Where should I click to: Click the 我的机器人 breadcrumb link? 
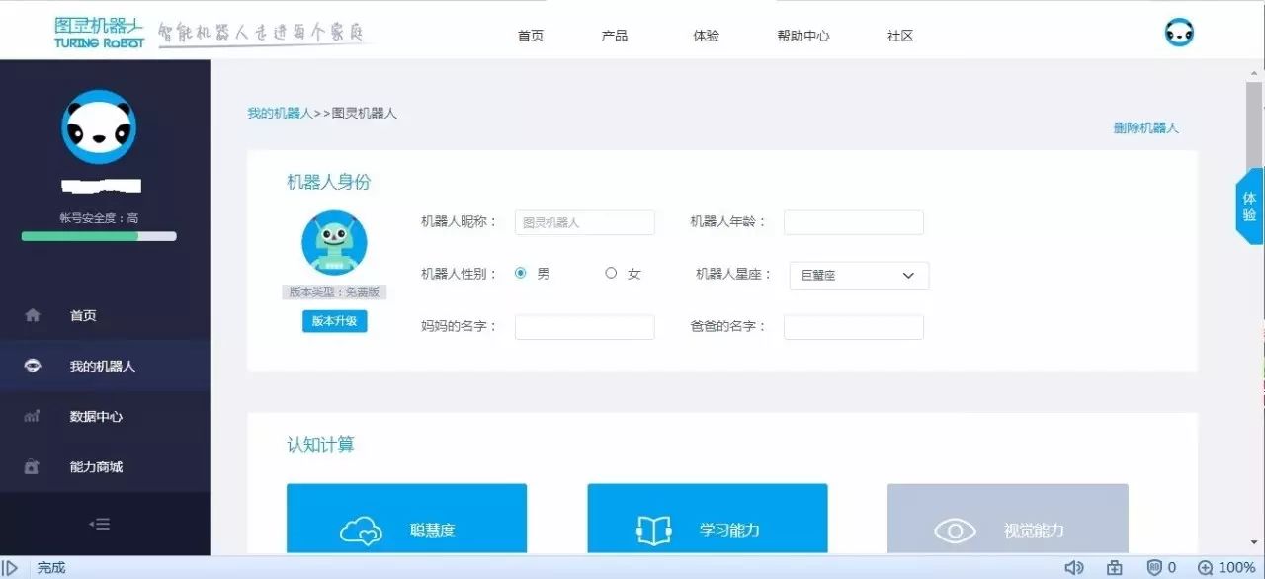click(x=280, y=114)
